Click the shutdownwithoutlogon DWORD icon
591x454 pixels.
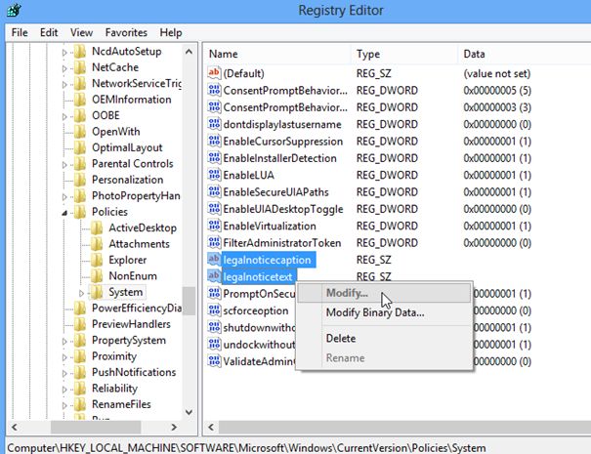coord(214,327)
